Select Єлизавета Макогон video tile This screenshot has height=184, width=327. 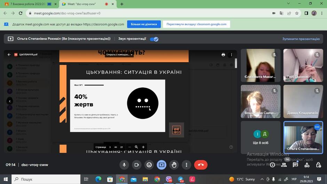[261, 66]
